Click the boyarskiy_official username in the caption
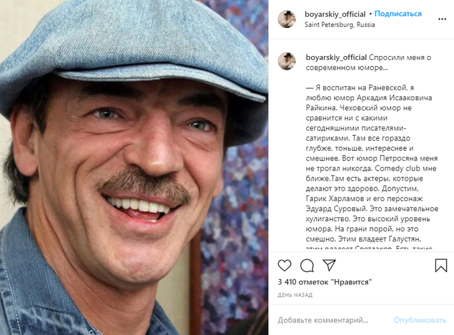This screenshot has height=335, width=454. tap(335, 57)
